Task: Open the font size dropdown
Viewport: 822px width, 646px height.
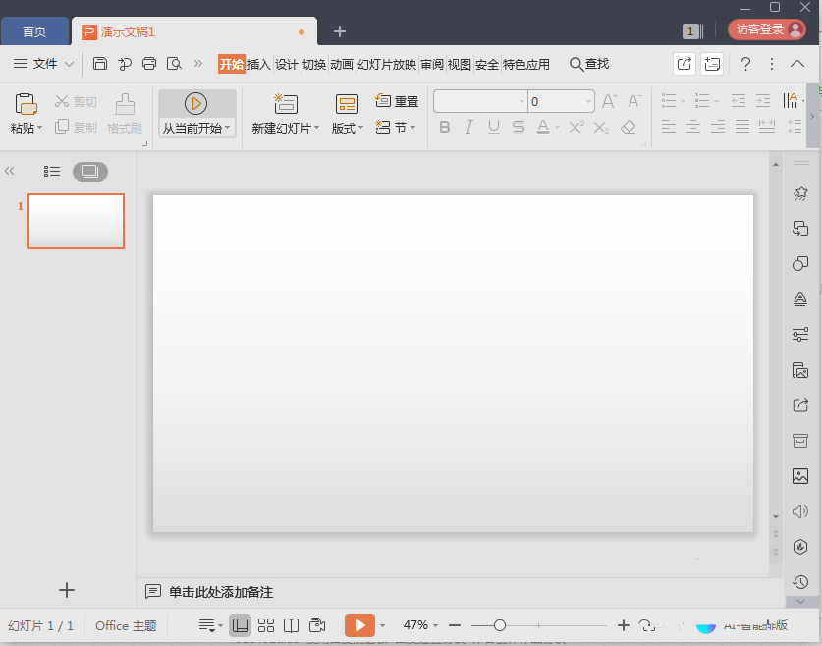Action: tap(588, 101)
